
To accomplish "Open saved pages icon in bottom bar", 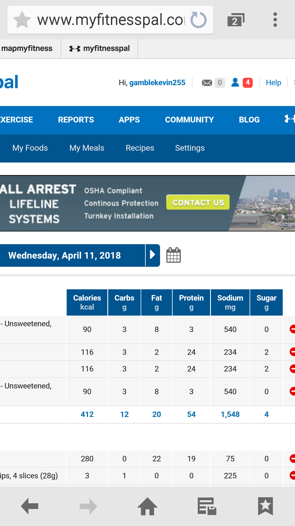I will click(x=207, y=506).
